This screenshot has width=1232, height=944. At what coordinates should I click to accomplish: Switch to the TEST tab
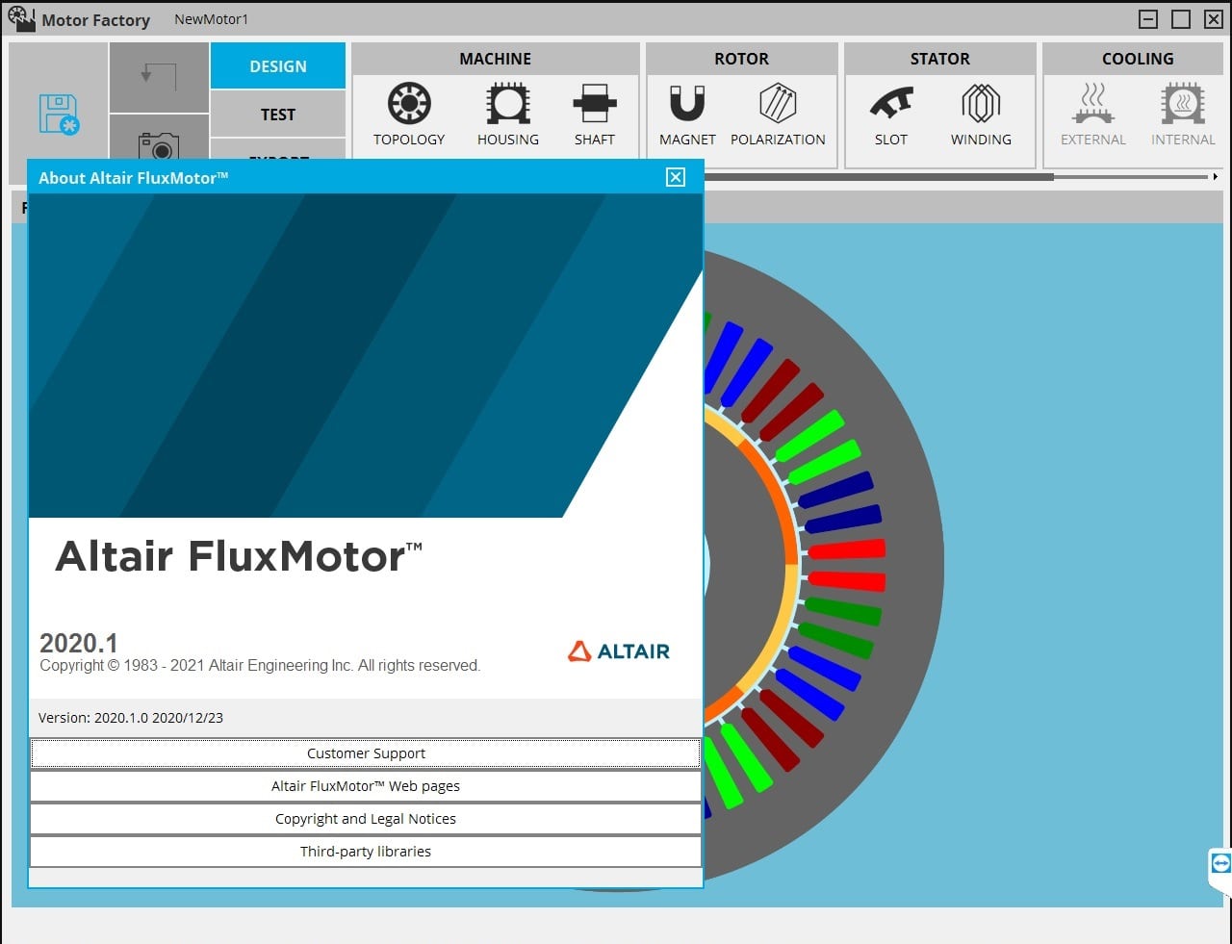pos(277,114)
